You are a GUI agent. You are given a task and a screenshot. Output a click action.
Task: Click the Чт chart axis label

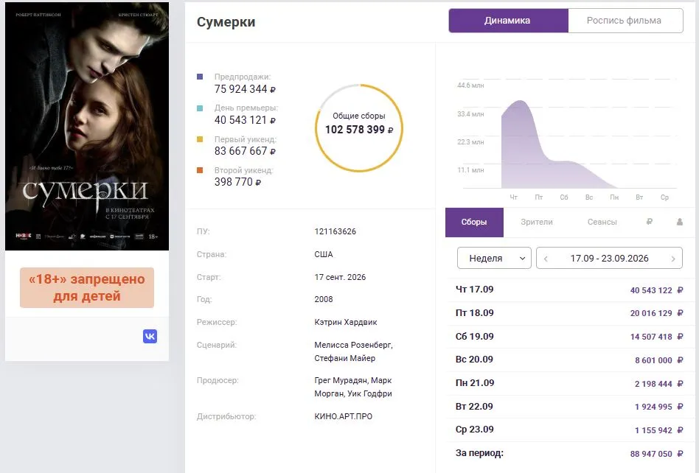click(513, 197)
